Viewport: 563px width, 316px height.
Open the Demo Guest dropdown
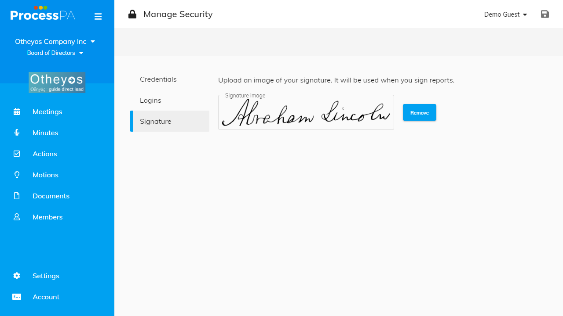coord(505,14)
